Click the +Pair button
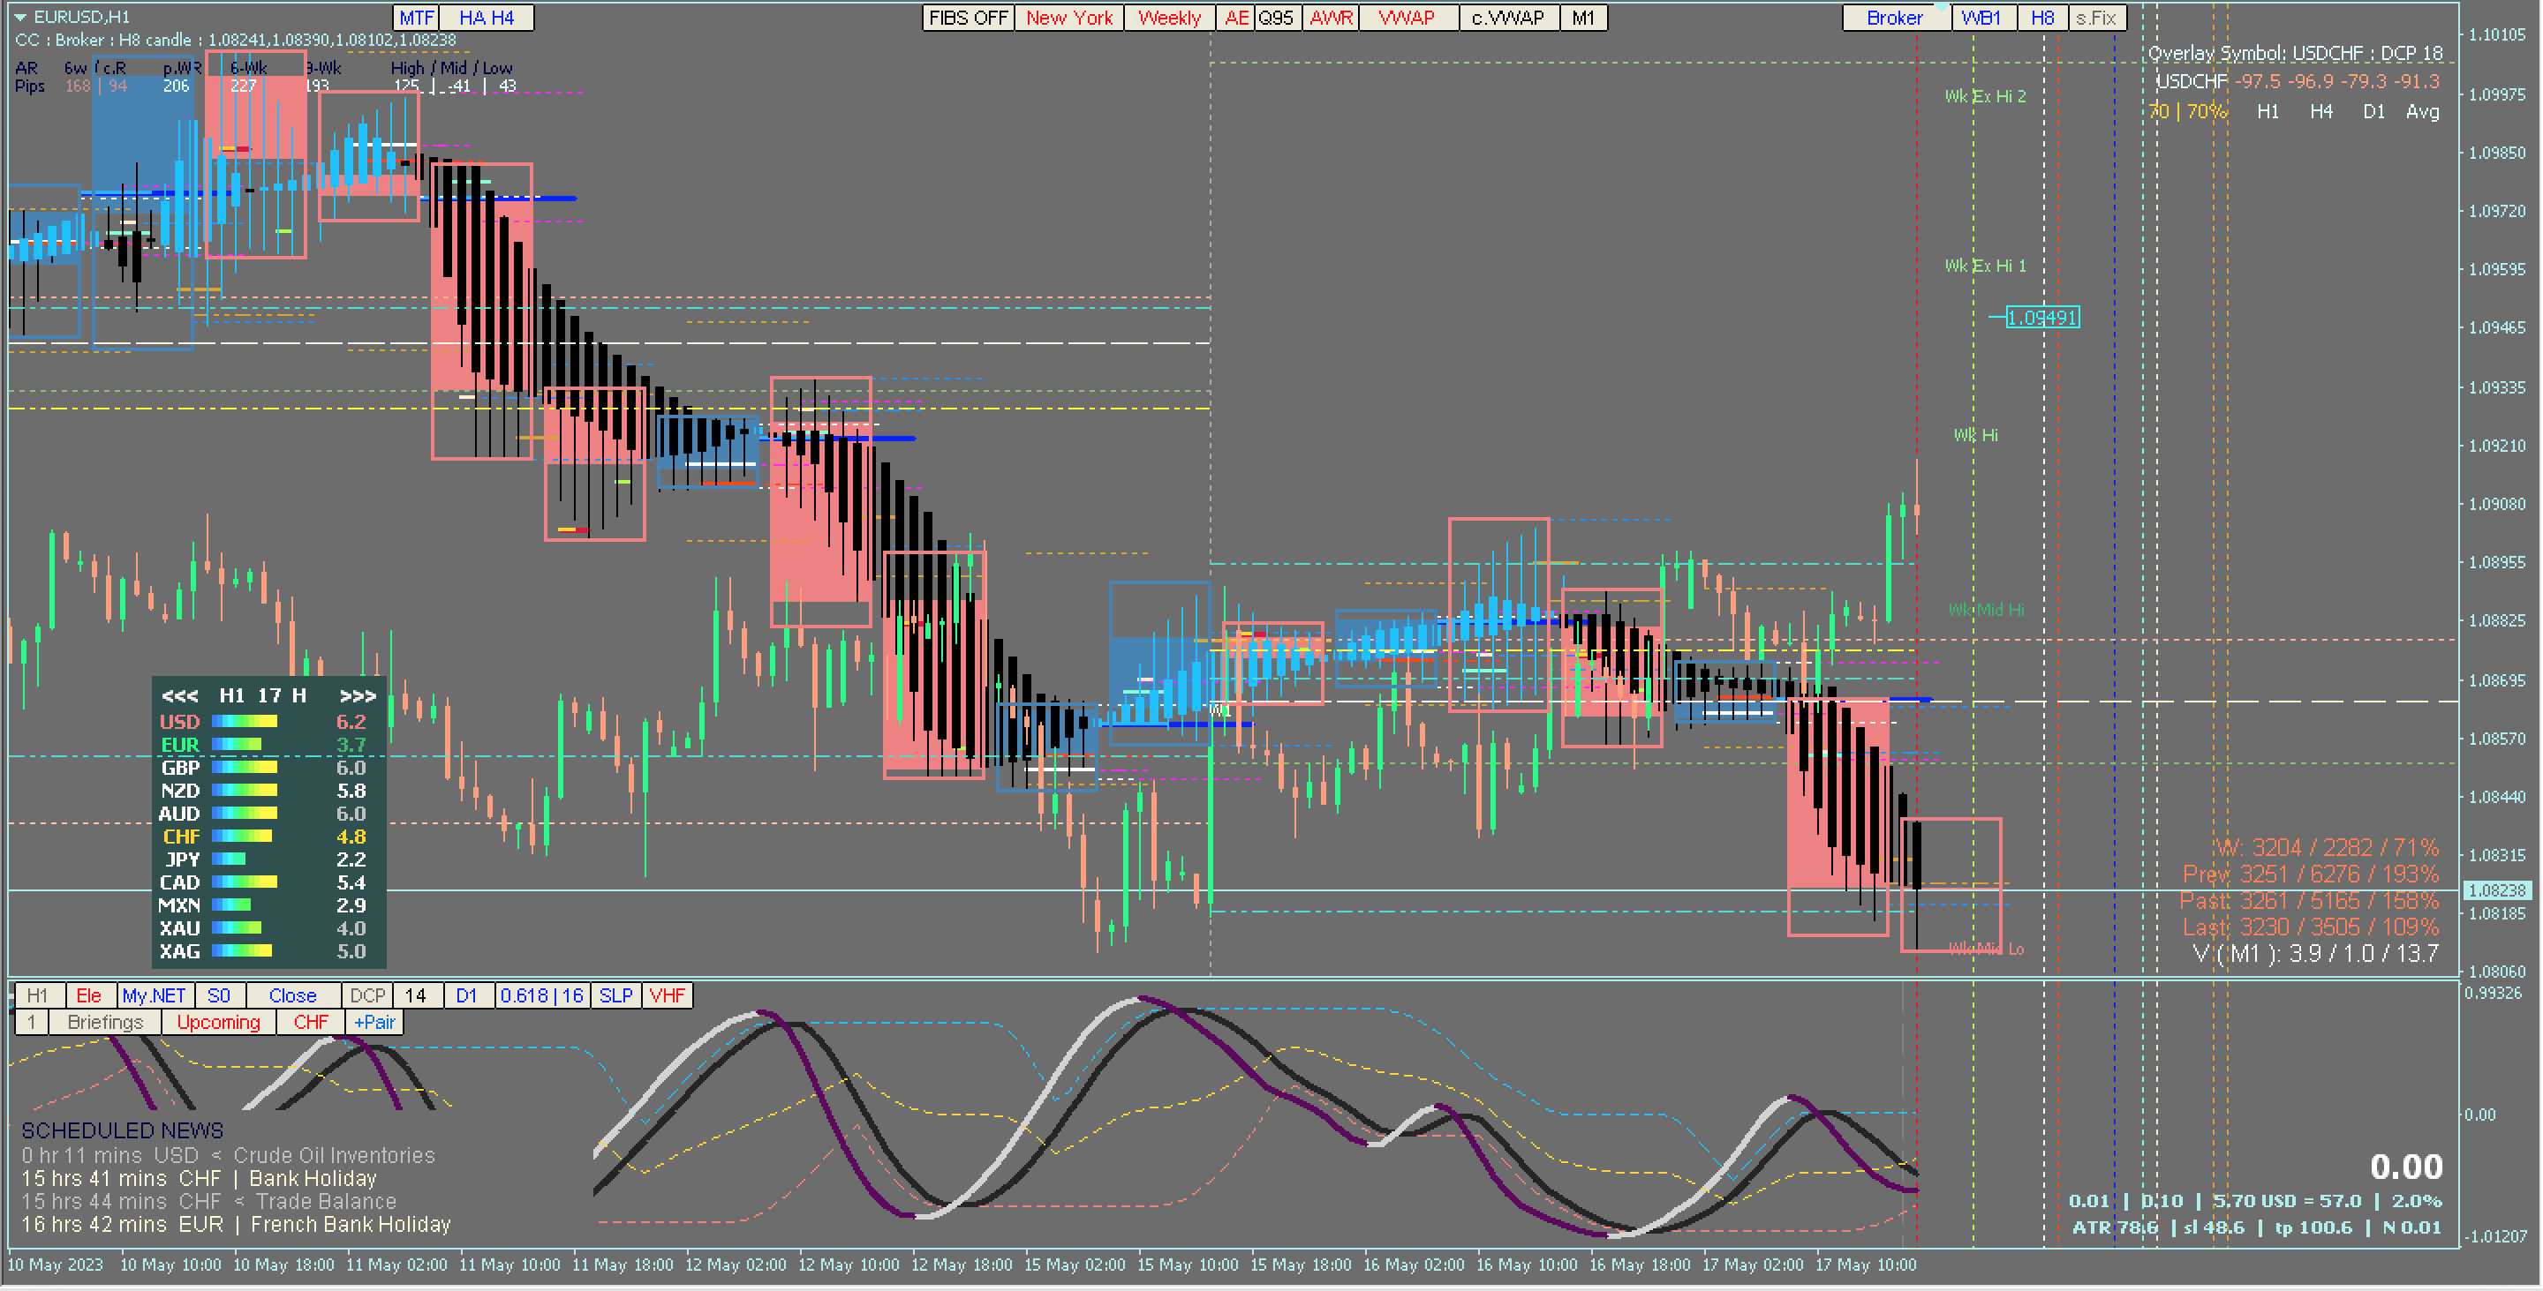 [374, 1023]
